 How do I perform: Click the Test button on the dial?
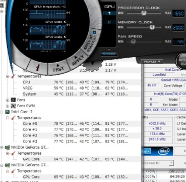[58, 68]
